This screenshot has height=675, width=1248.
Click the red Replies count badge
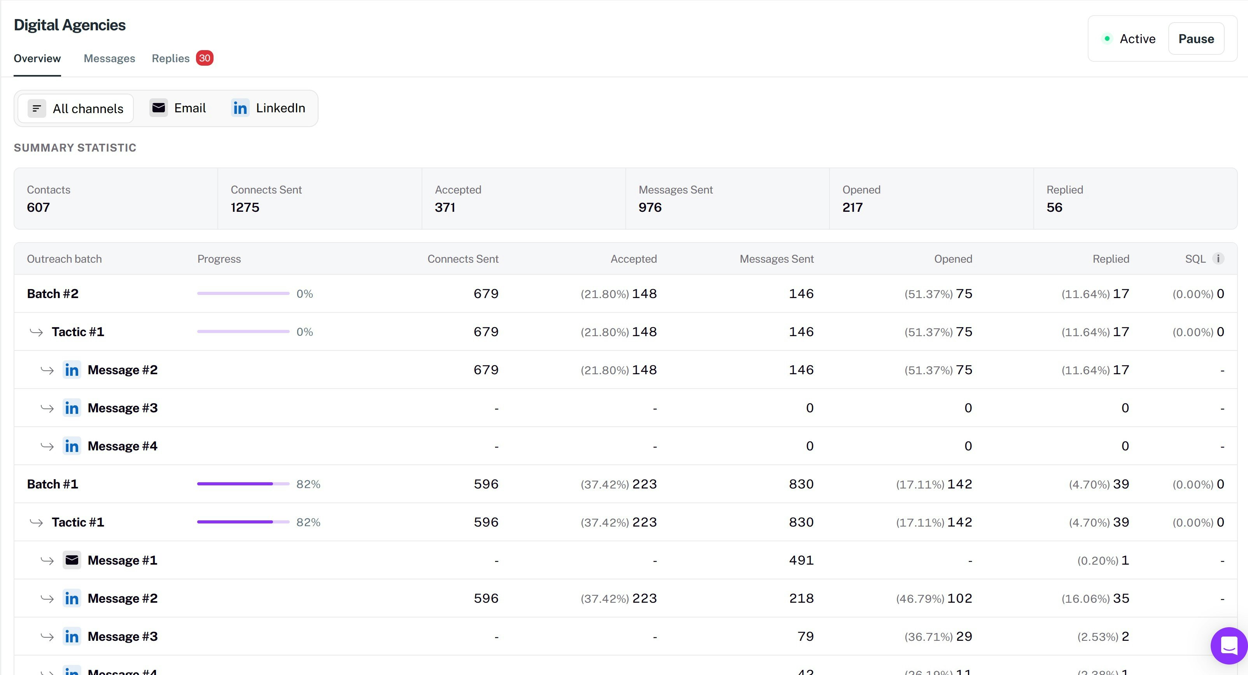205,58
